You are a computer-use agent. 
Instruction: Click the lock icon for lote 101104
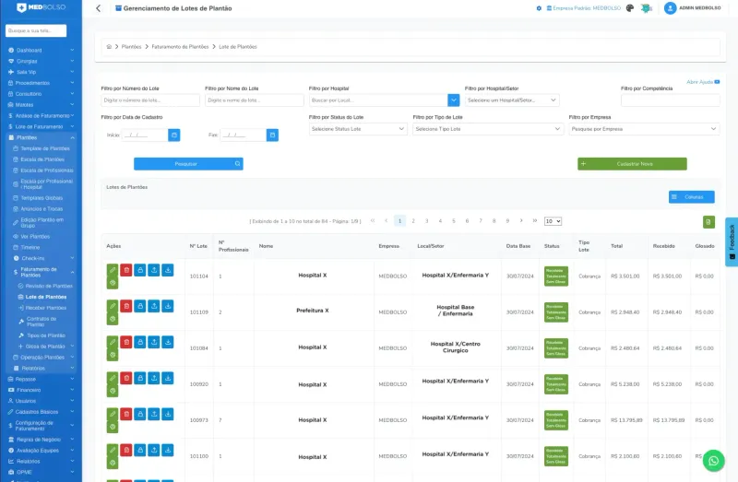[x=140, y=270]
